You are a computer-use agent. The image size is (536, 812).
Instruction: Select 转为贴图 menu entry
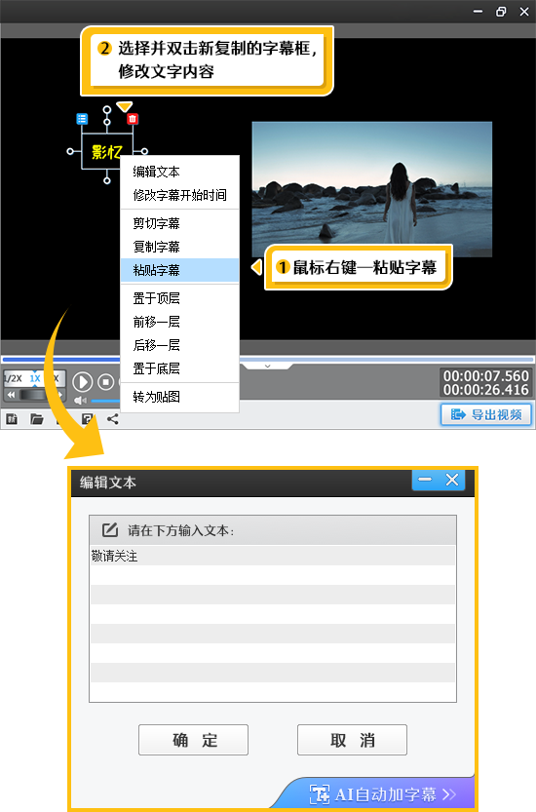tap(179, 397)
